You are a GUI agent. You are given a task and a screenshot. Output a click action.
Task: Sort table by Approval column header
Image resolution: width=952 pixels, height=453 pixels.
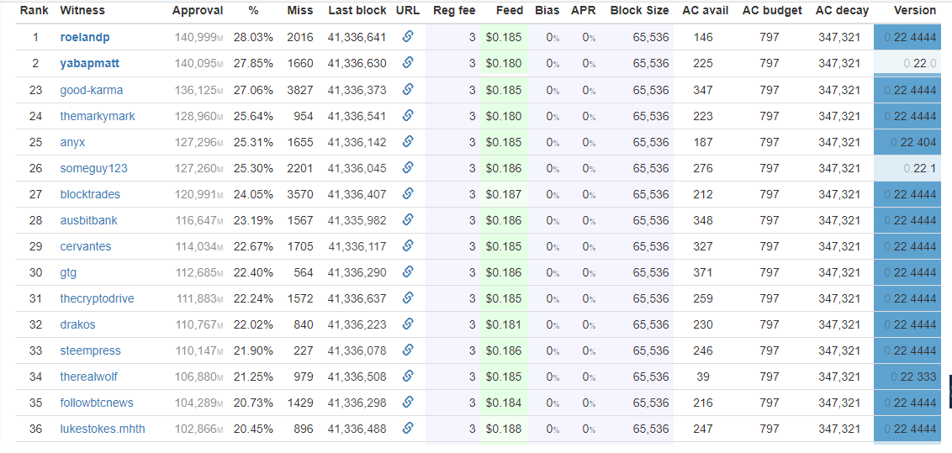coord(198,10)
